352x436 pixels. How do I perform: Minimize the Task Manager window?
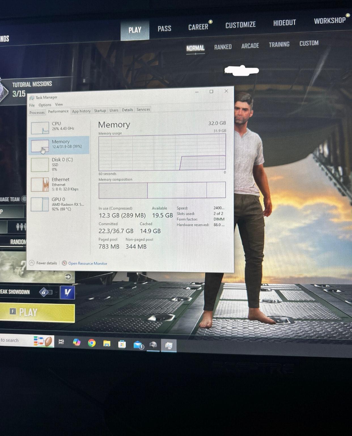197,92
